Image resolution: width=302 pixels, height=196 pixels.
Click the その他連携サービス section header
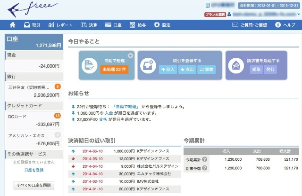click(34, 154)
